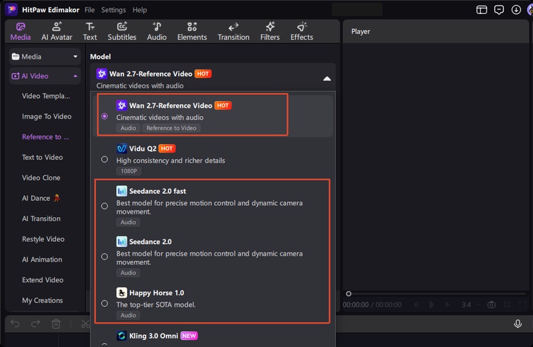
Task: Click the player progress slider handle
Action: 348,294
